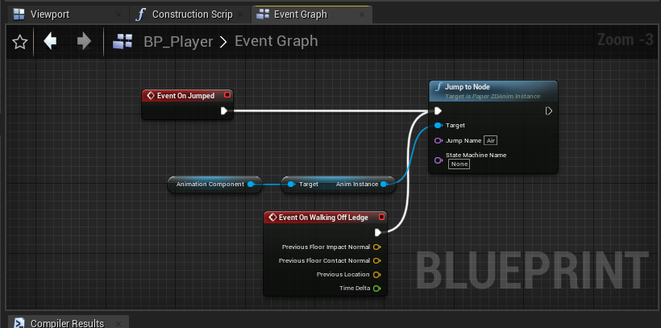Click the Target pin on Jump to Node
This screenshot has width=661, height=328.
[438, 126]
